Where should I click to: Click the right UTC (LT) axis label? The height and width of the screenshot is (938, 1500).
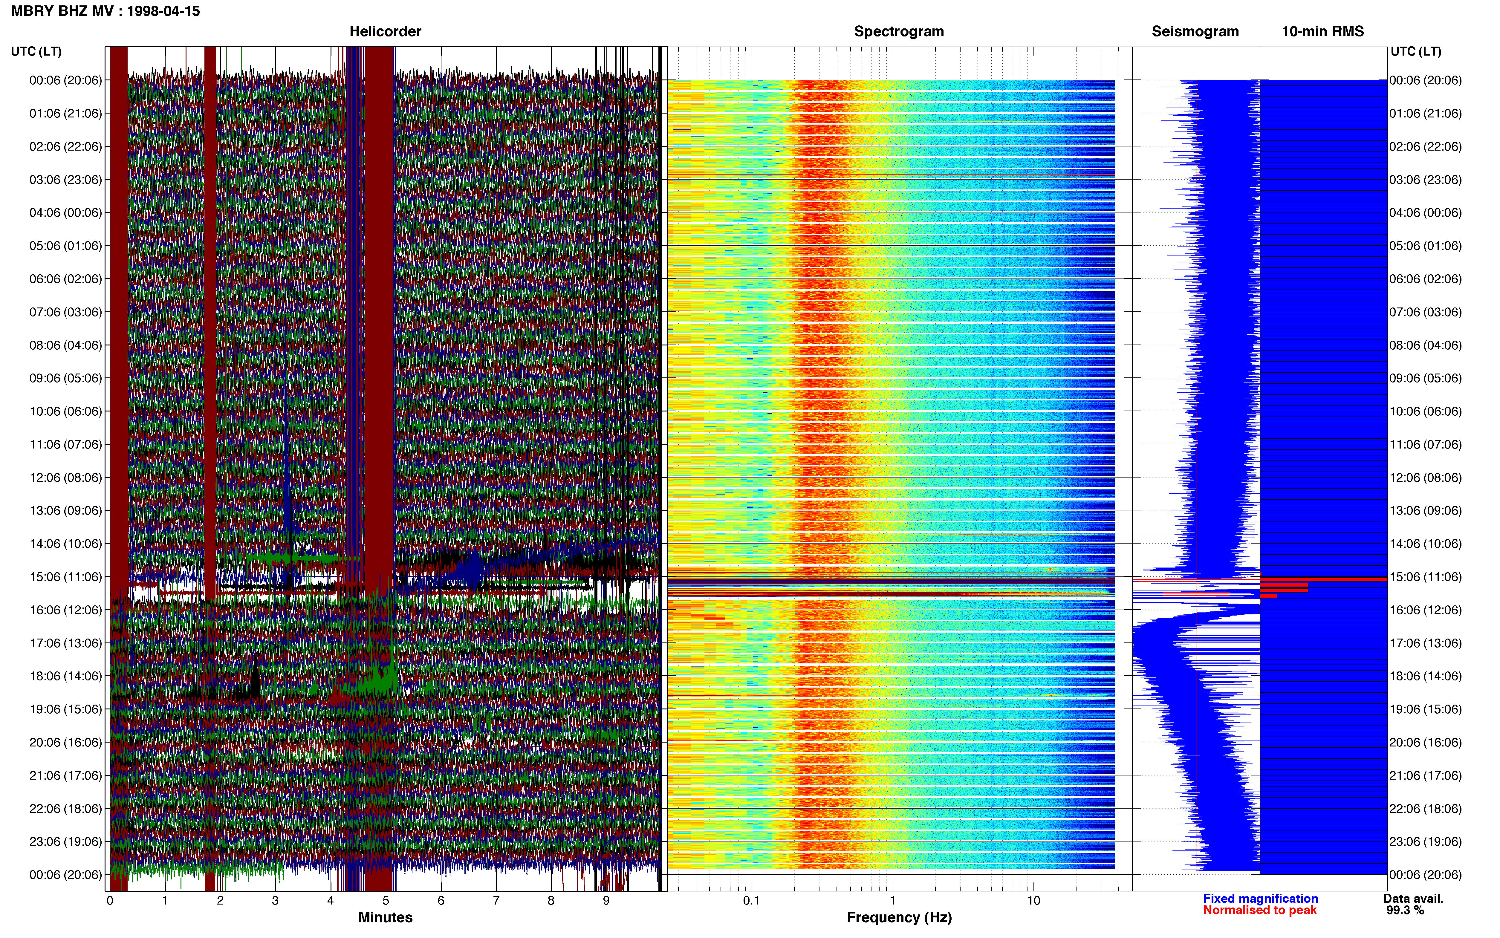1416,51
